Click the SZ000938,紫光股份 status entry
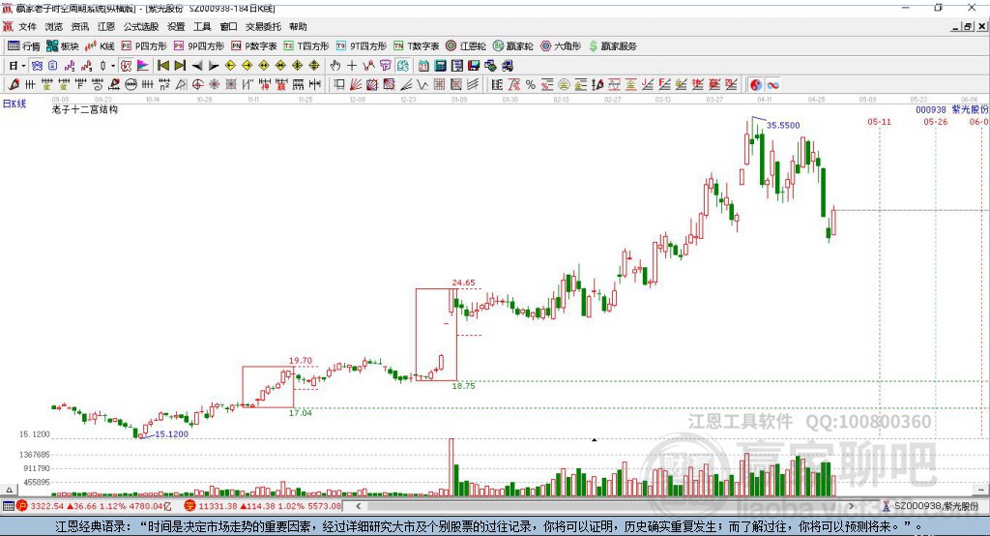The height and width of the screenshot is (536, 990). [936, 506]
